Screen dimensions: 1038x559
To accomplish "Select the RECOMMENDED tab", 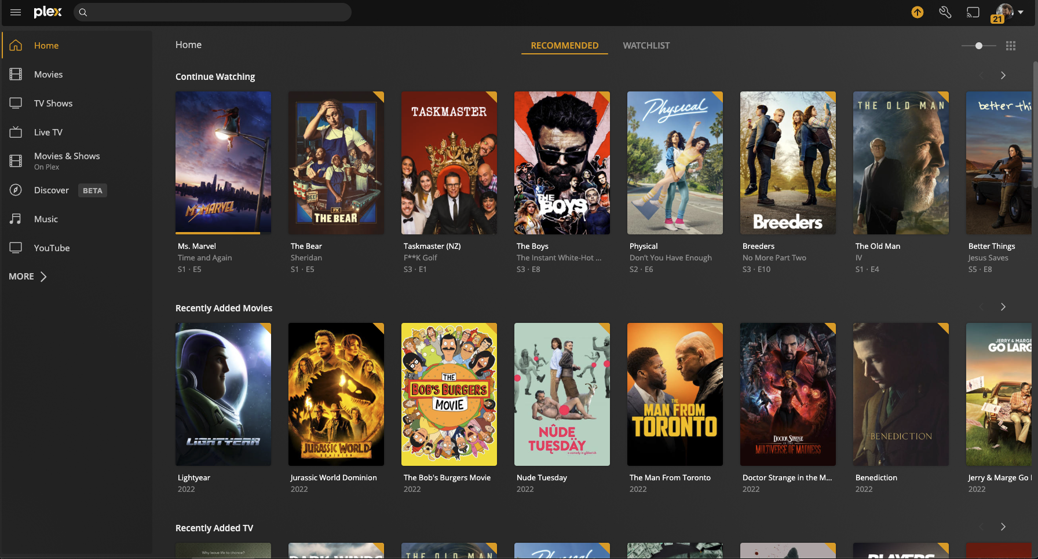I will click(x=564, y=45).
